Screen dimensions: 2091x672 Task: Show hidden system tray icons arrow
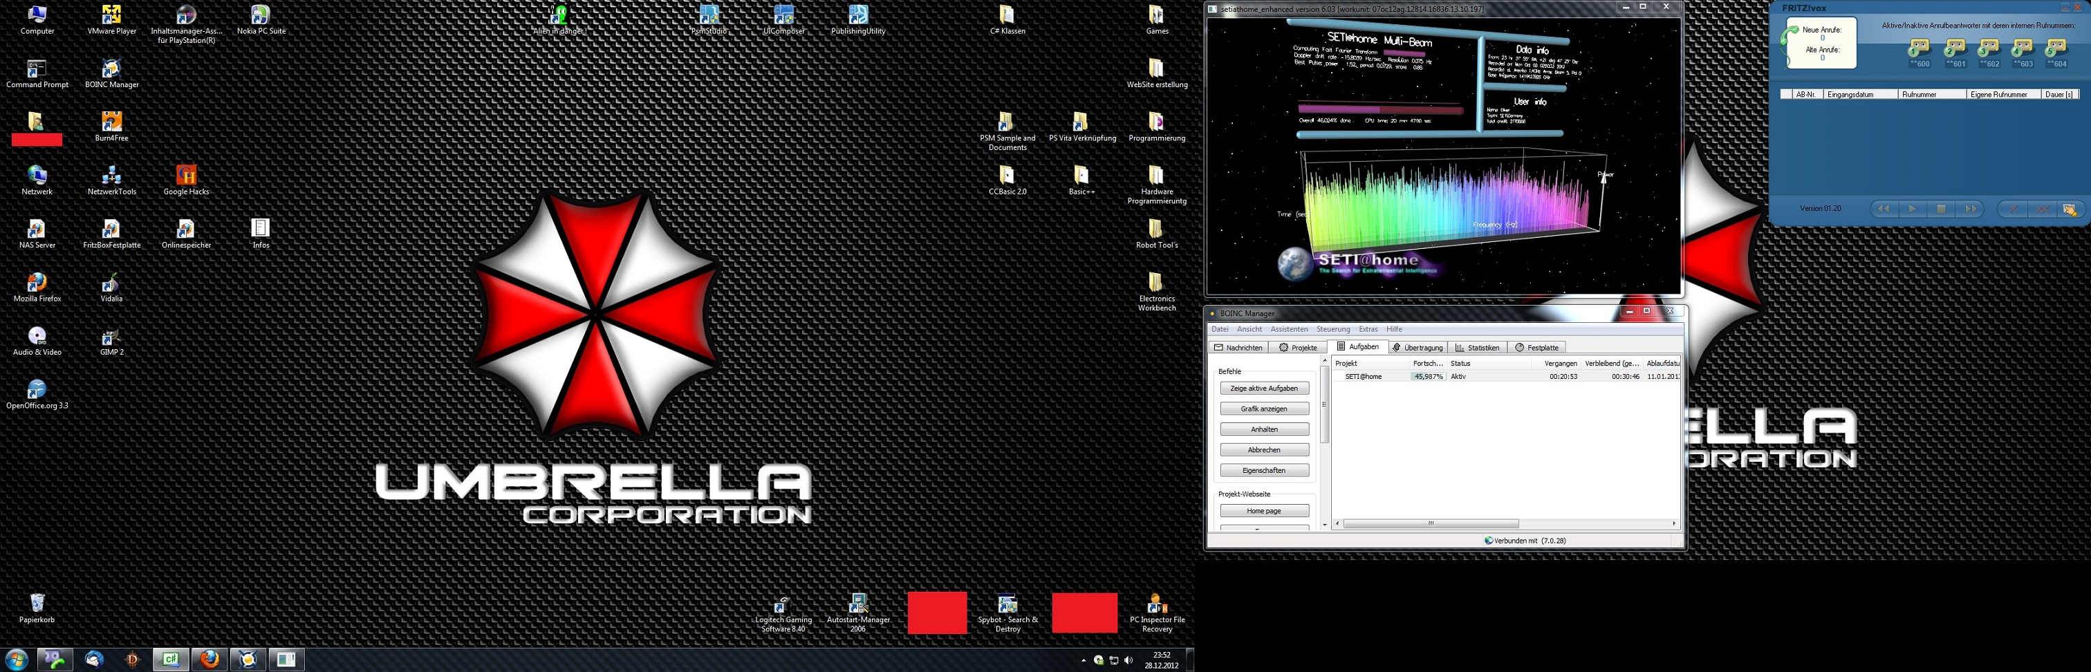[x=1083, y=661]
